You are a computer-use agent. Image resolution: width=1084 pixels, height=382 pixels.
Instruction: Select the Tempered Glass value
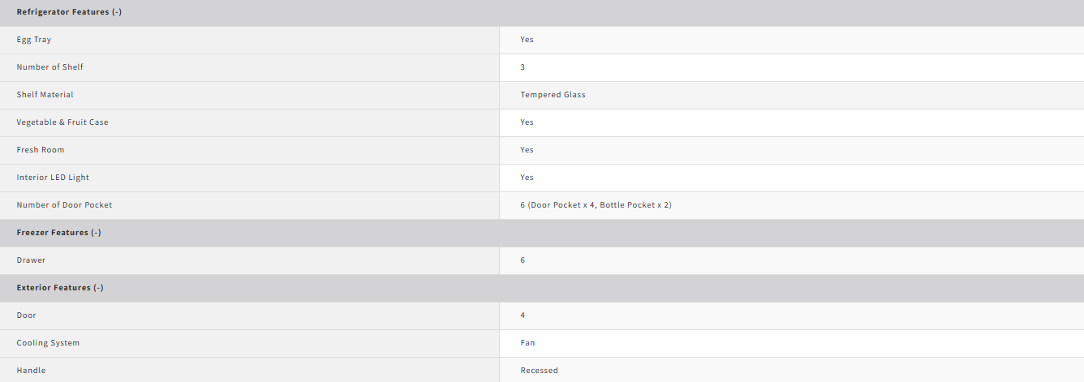click(553, 95)
